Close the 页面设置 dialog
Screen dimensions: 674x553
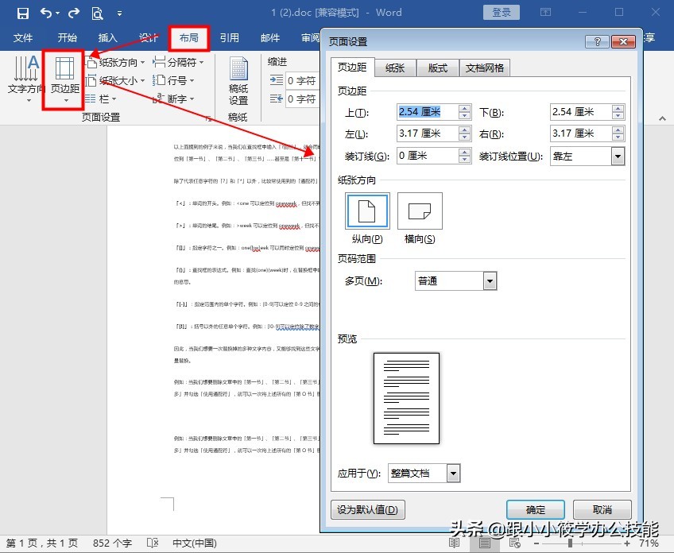tap(623, 41)
